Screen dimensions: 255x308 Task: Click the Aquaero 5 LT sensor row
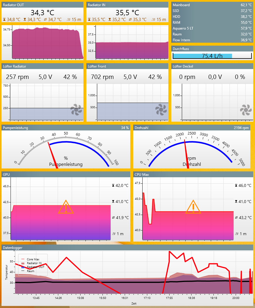coord(212,28)
